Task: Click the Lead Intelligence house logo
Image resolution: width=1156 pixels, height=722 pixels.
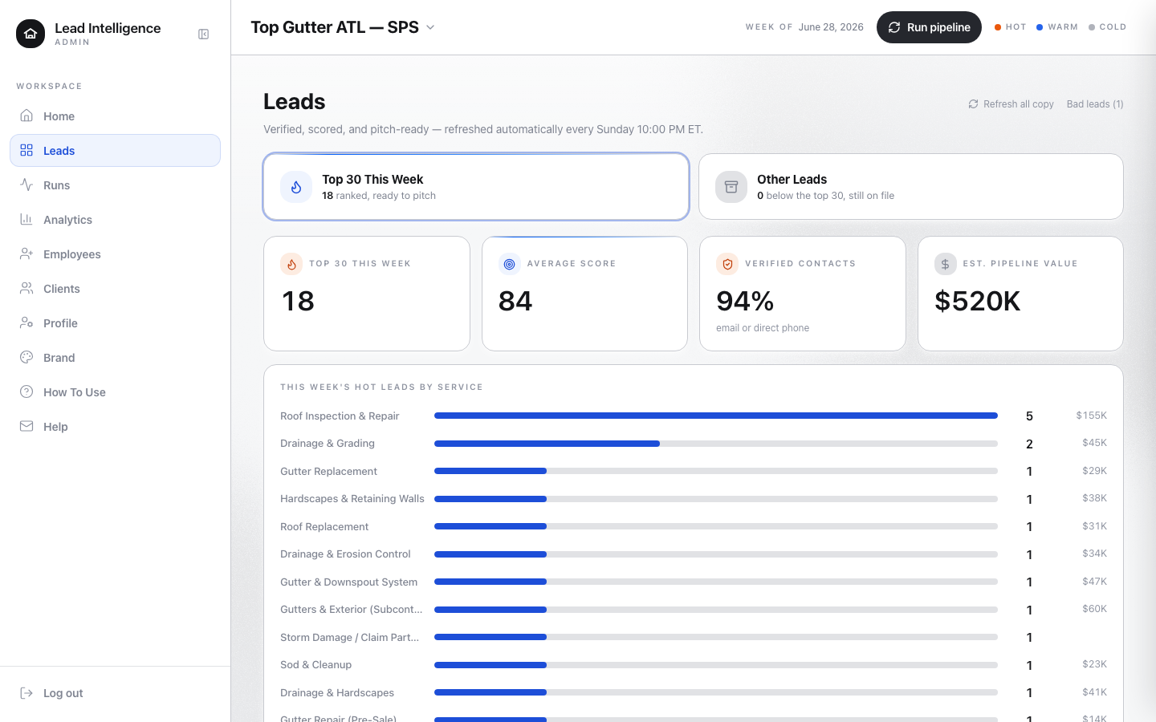Action: tap(31, 34)
